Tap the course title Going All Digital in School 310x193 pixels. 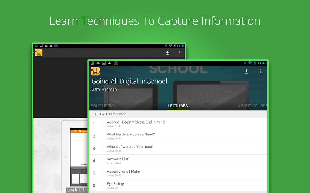pos(129,81)
